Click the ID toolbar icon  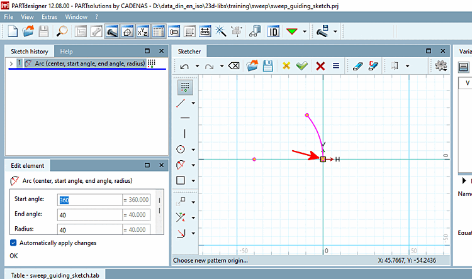click(273, 31)
